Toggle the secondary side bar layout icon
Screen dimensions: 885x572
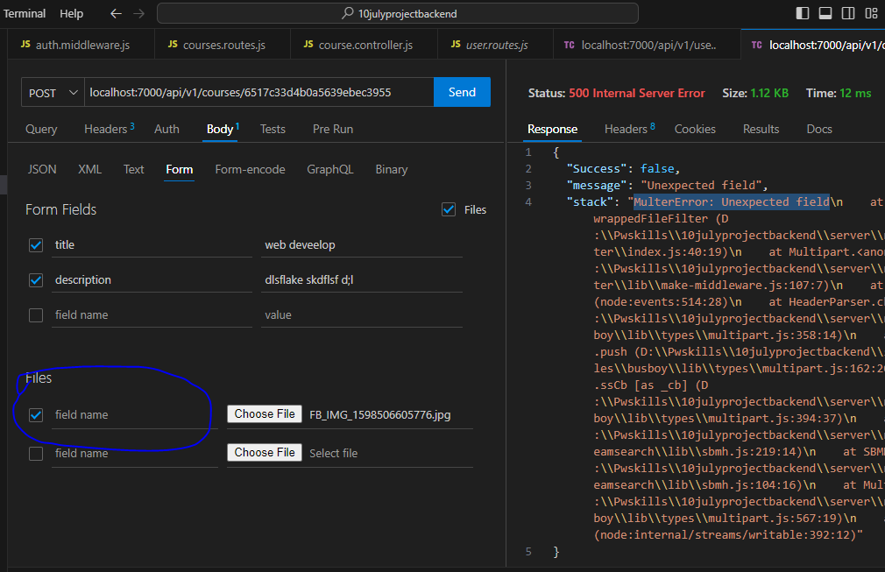coord(847,13)
